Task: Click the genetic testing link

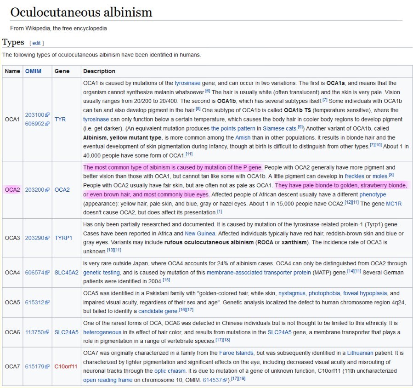Action: point(102,272)
